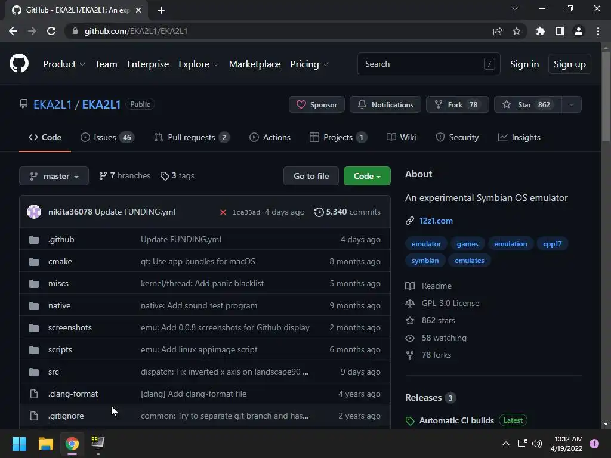Open the Security tab
This screenshot has height=458, width=611.
point(457,138)
